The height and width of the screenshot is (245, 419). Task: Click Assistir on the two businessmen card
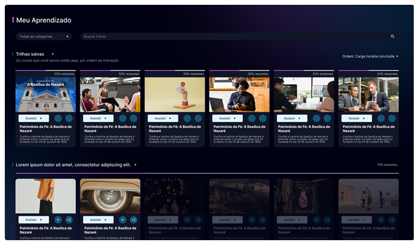tap(357, 118)
